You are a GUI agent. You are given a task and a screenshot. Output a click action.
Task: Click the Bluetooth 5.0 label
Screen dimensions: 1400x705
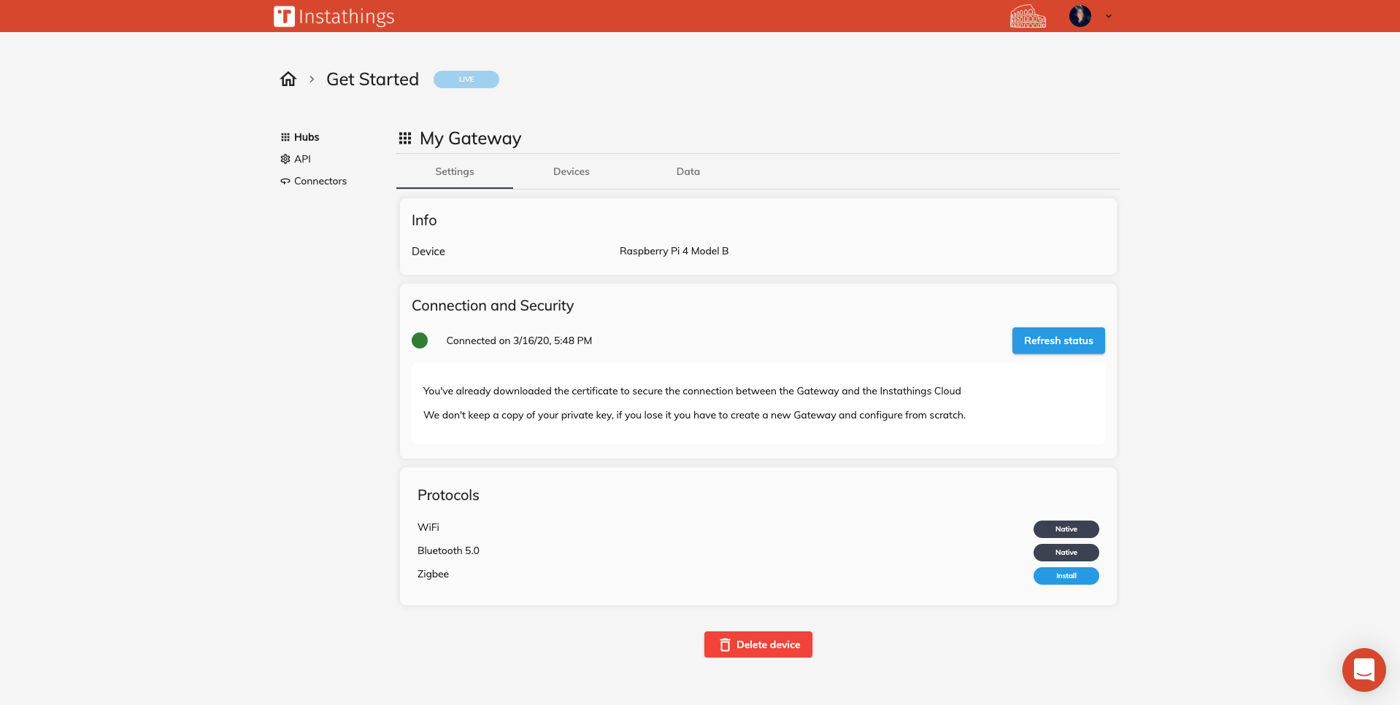click(x=448, y=550)
